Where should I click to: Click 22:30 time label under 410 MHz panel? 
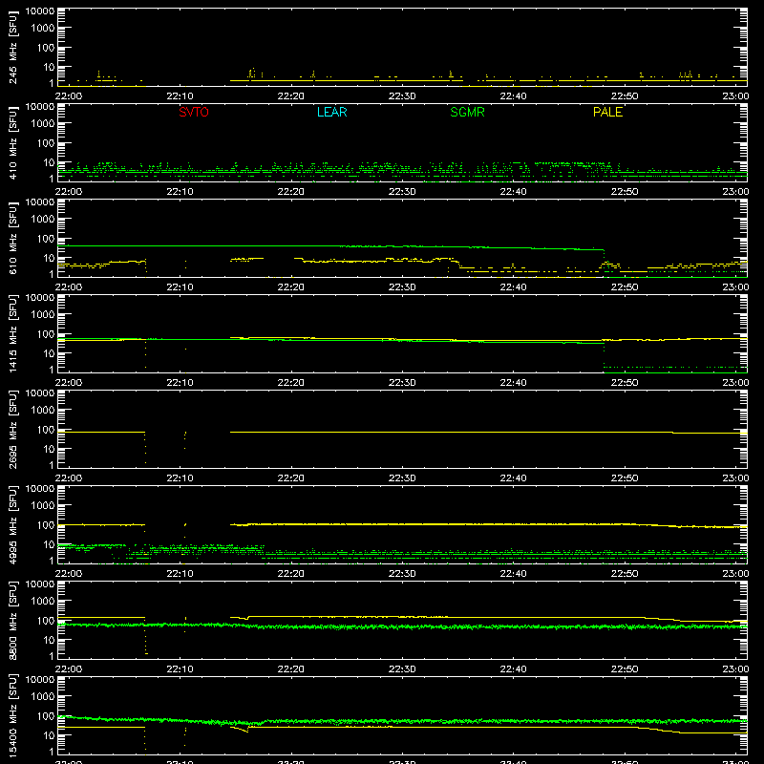(x=402, y=192)
